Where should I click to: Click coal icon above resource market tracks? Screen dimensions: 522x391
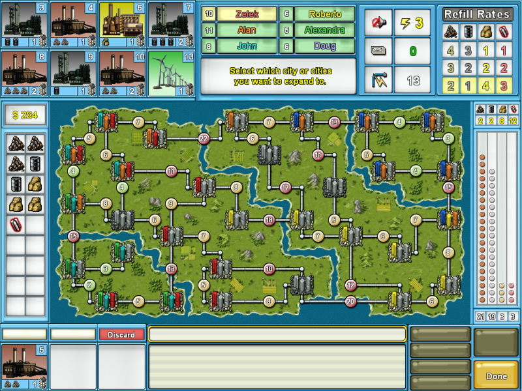(x=480, y=109)
